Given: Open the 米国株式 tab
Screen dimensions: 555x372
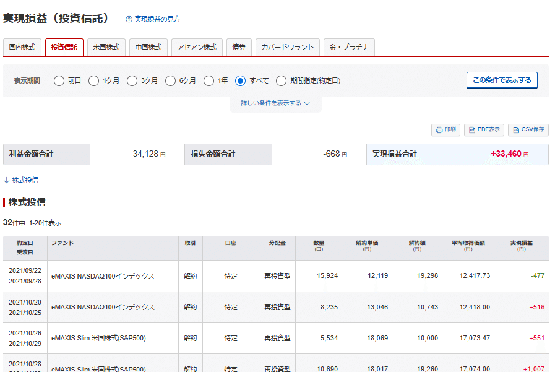Looking at the screenshot, I should click(106, 47).
